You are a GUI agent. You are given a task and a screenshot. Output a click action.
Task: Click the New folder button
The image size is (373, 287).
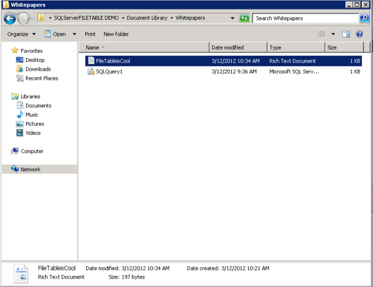[116, 34]
